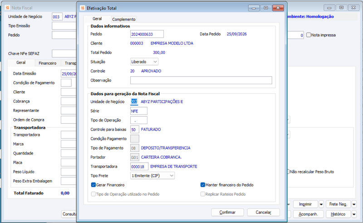Select the Geral tab in Efetivação Total
This screenshot has width=363, height=223.
coord(97,19)
